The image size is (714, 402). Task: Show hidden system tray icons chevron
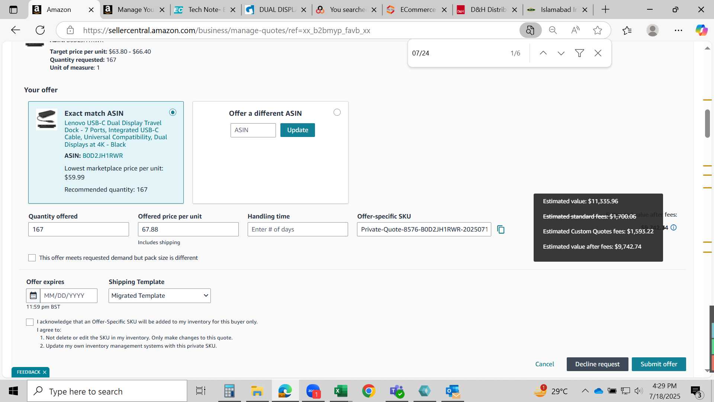(x=585, y=391)
